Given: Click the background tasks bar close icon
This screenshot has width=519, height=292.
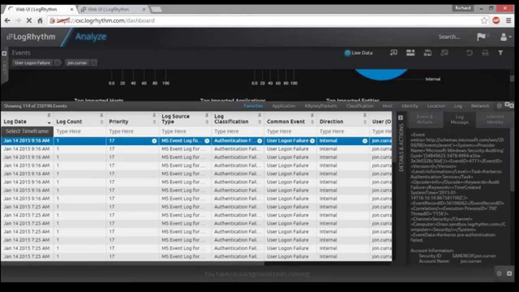Looking at the screenshot, I should pyautogui.click(x=509, y=273).
